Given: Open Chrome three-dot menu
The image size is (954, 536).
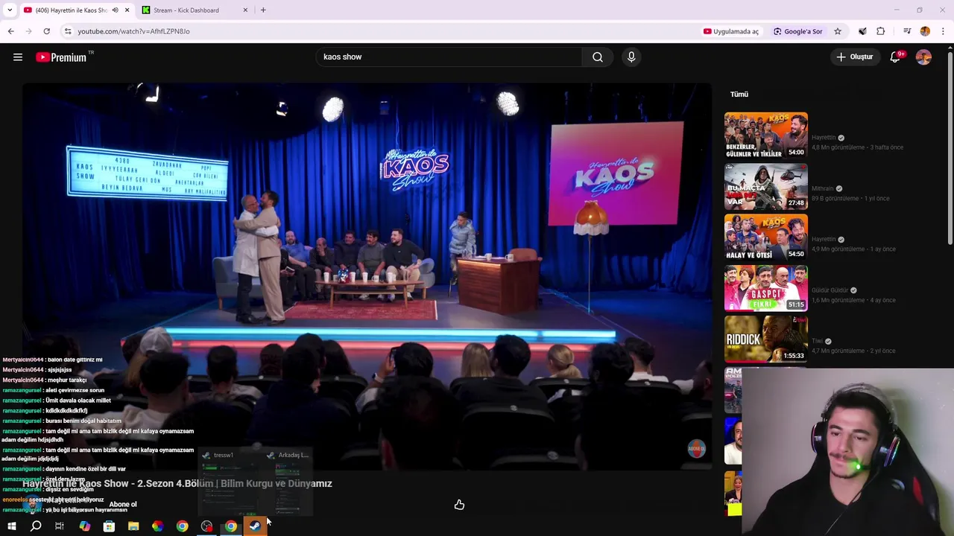Looking at the screenshot, I should click(x=943, y=31).
